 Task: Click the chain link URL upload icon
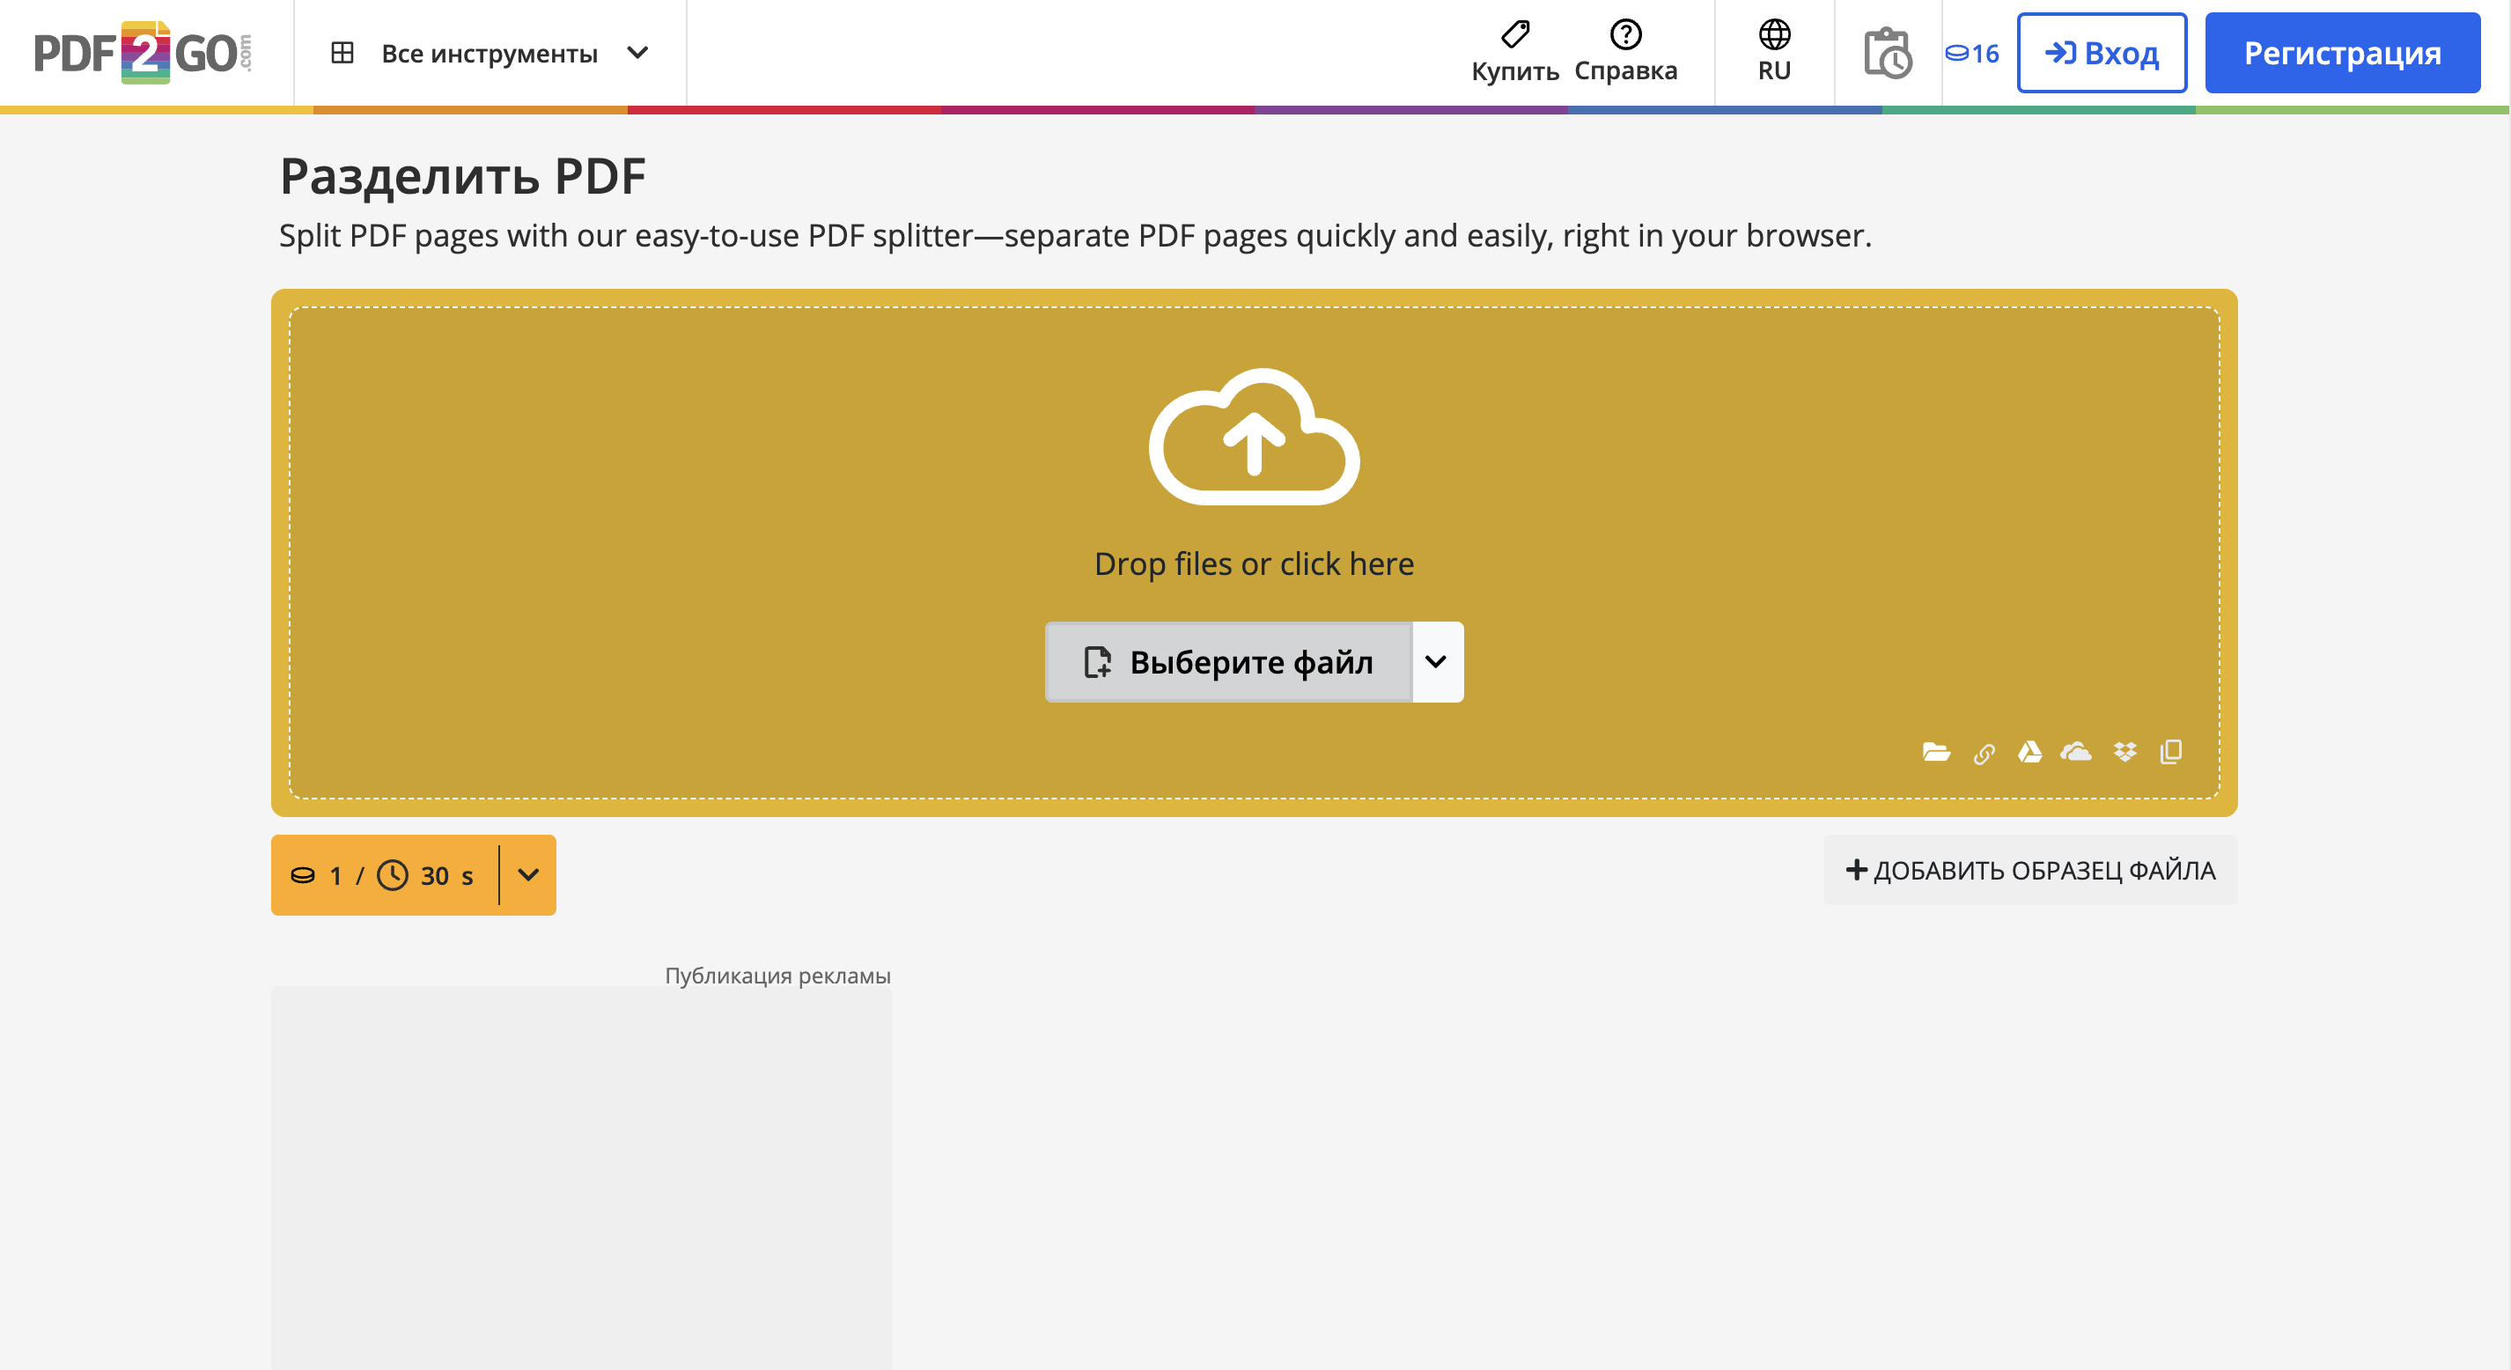1984,754
